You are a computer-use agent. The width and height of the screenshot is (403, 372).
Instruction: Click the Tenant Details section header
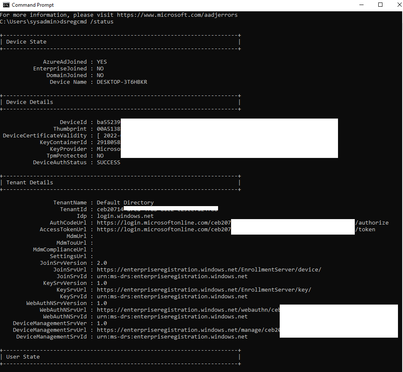(29, 182)
